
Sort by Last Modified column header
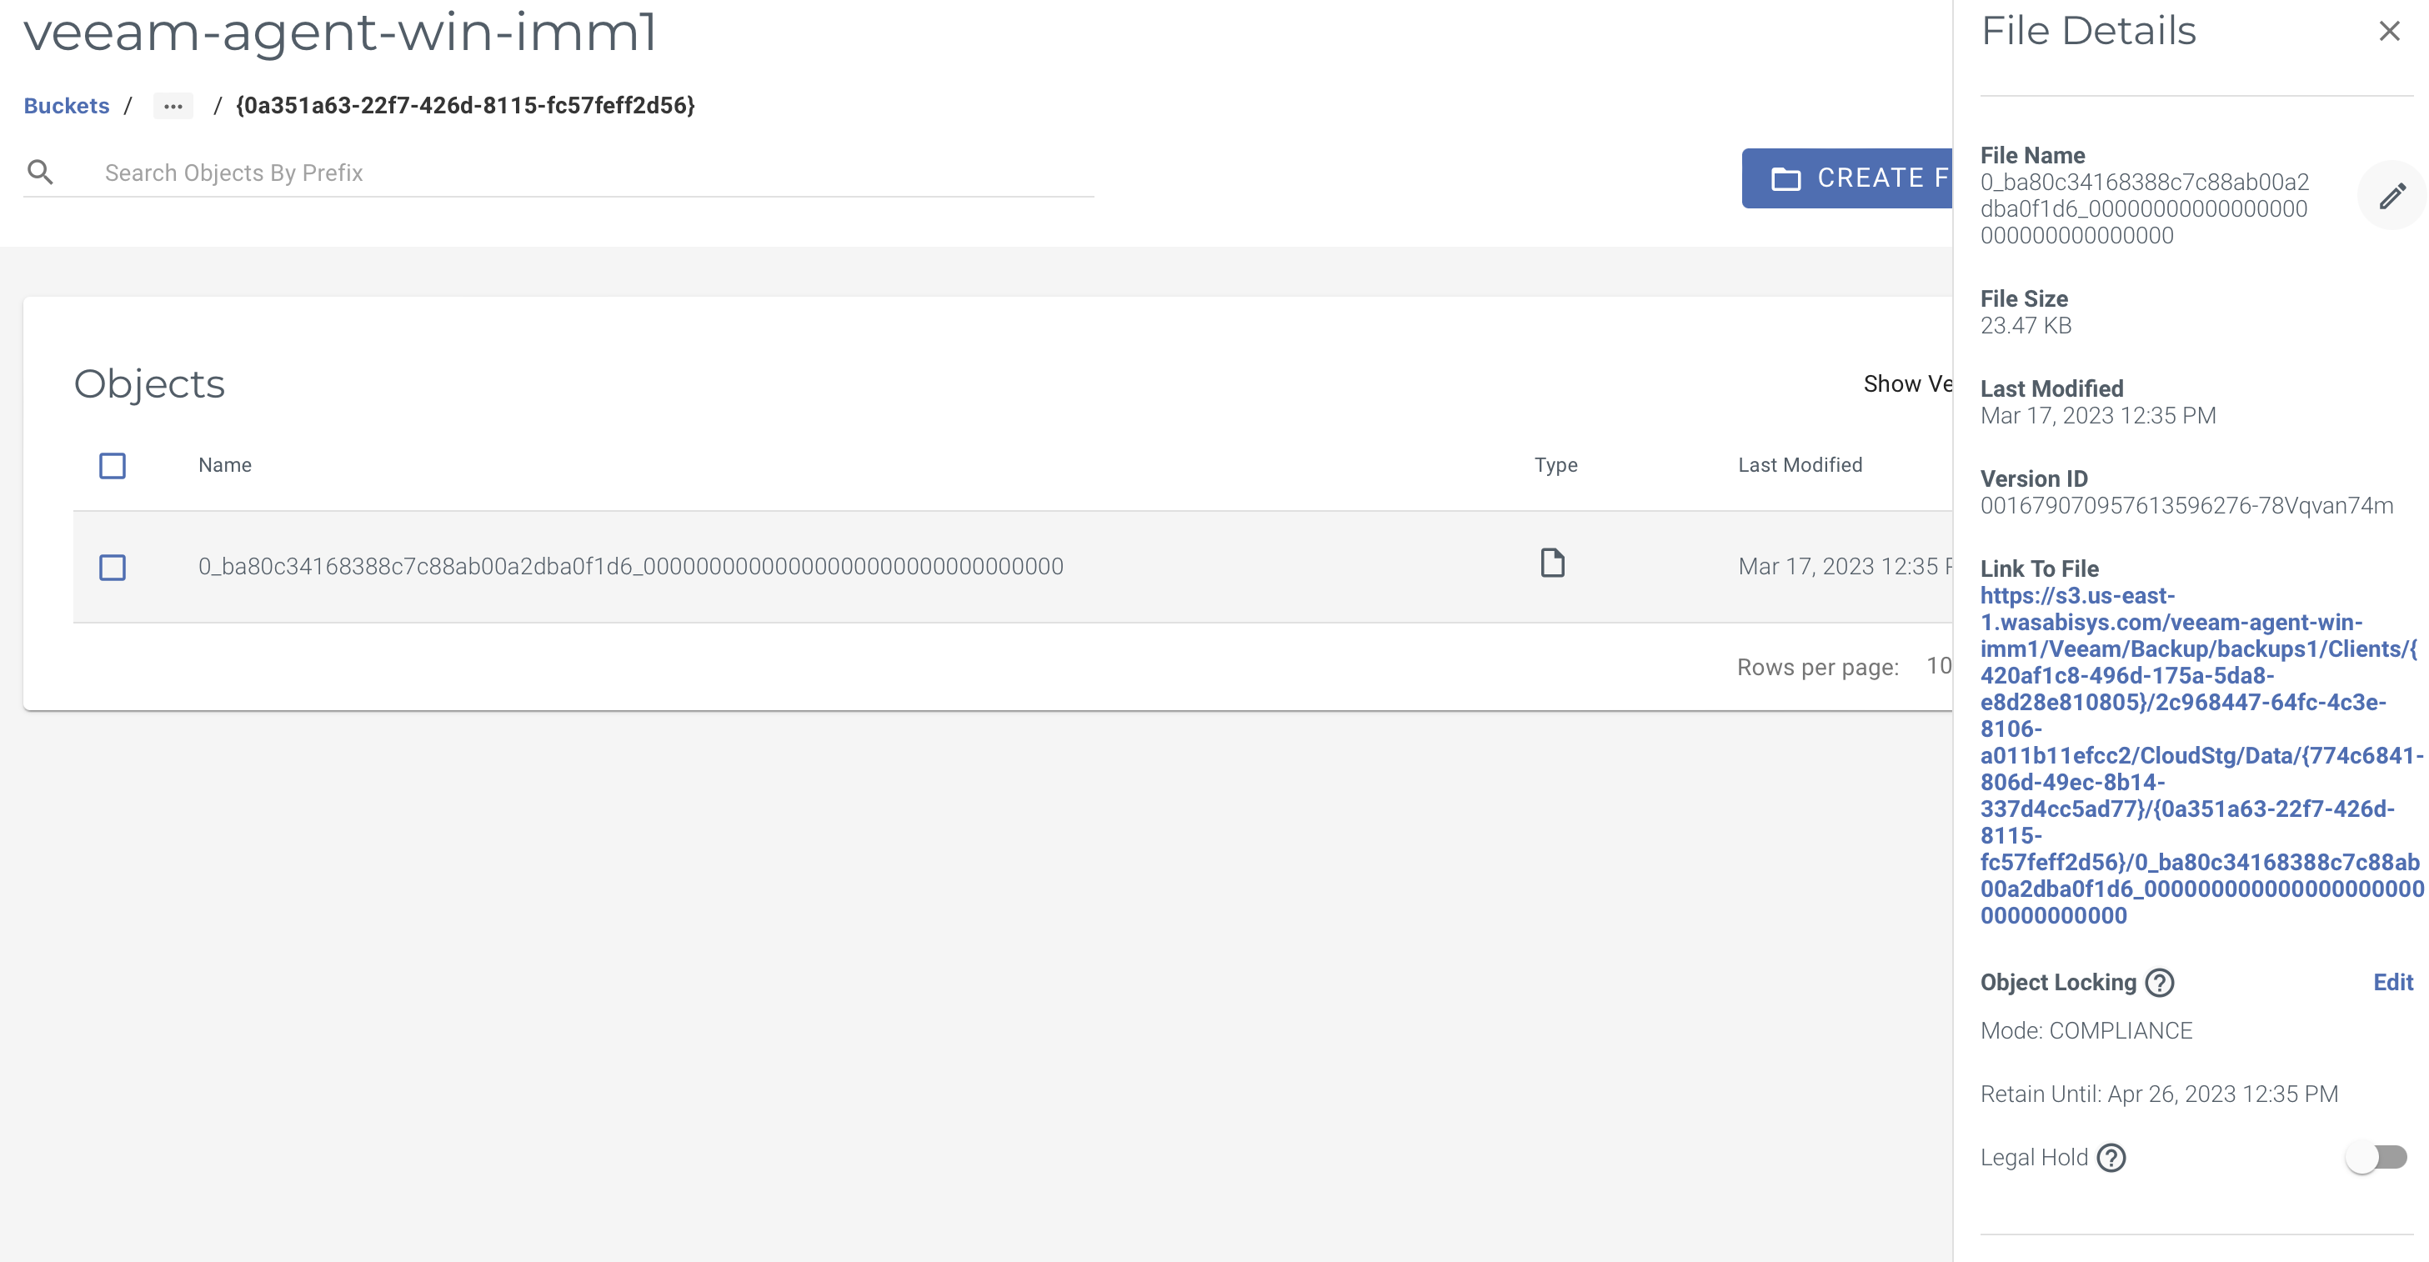(x=1799, y=465)
